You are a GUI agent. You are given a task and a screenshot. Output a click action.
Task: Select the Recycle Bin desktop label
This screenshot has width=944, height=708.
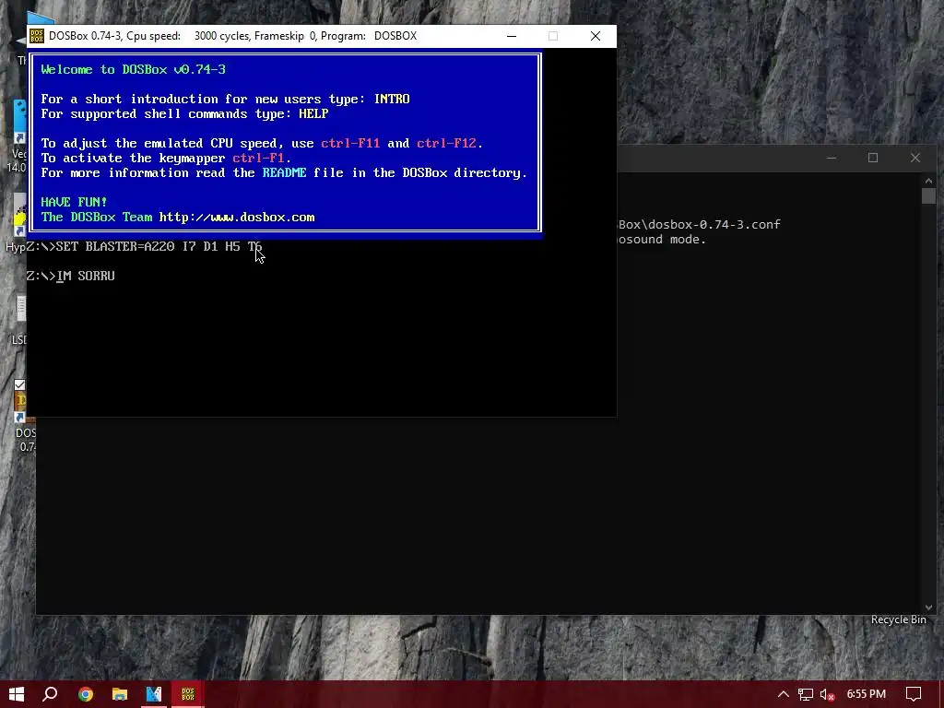point(898,619)
